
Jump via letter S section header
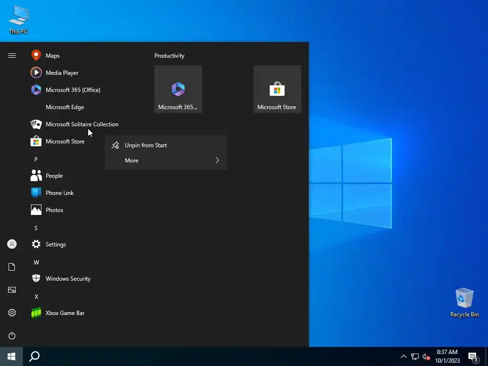[36, 228]
